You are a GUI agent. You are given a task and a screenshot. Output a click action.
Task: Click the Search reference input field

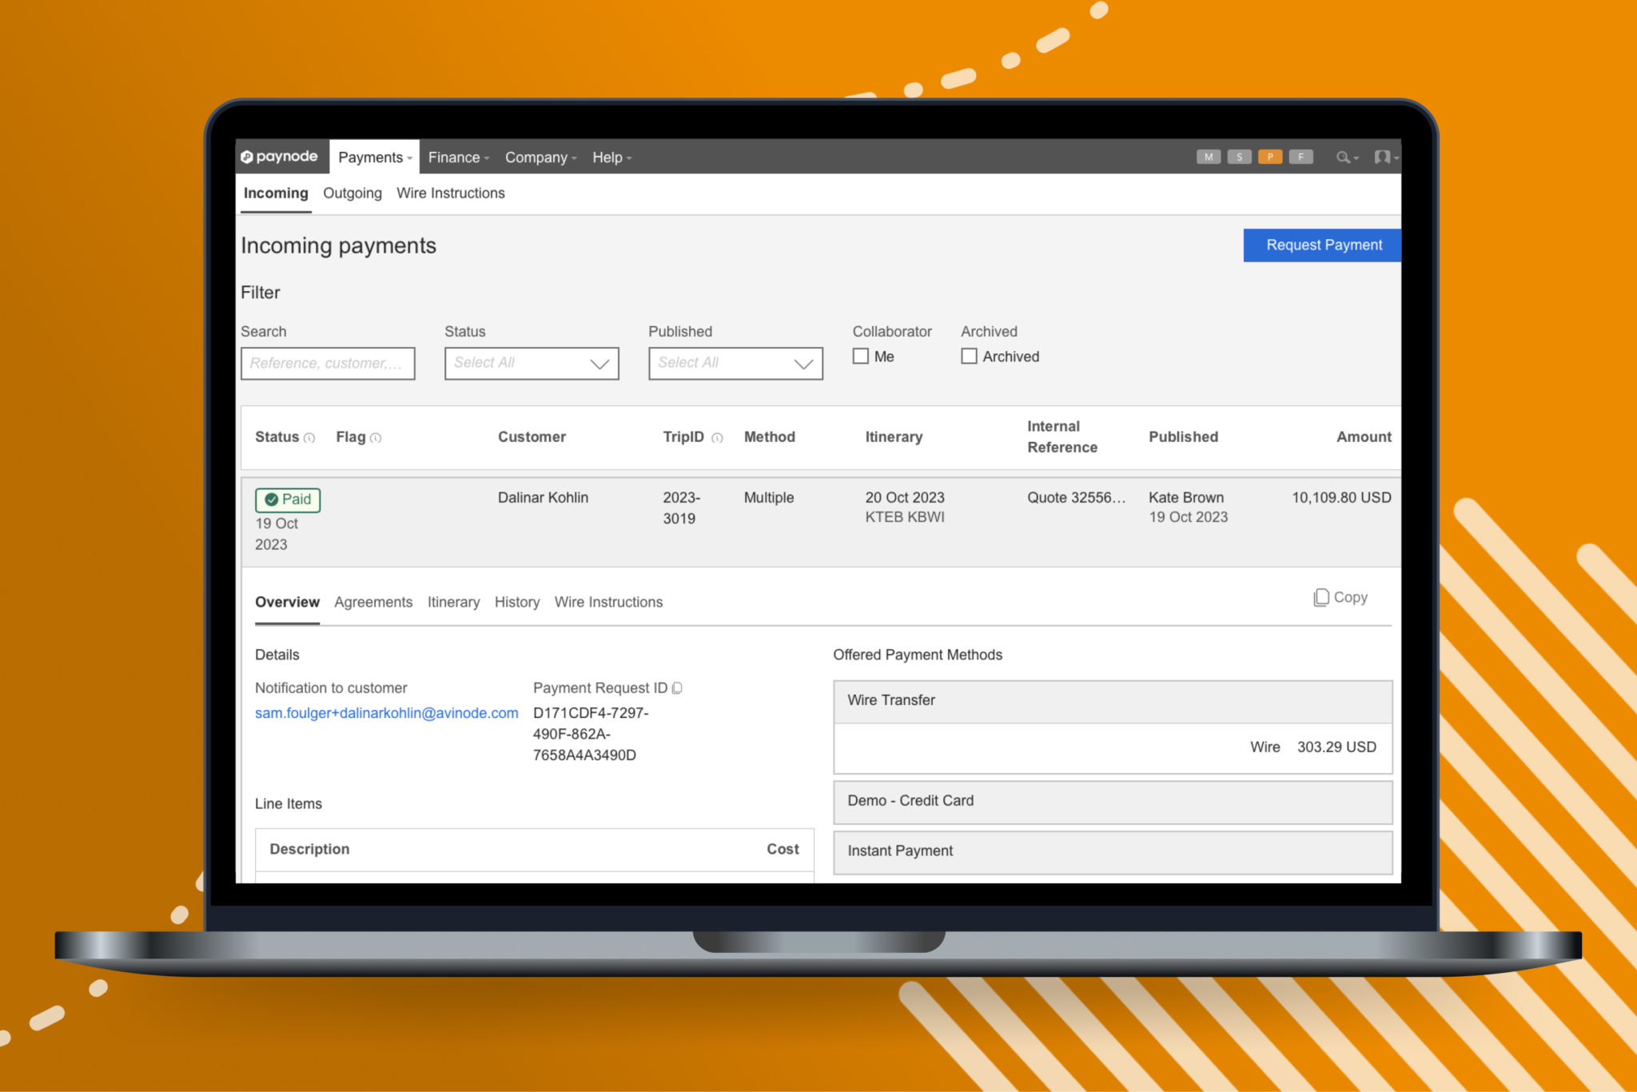click(328, 363)
